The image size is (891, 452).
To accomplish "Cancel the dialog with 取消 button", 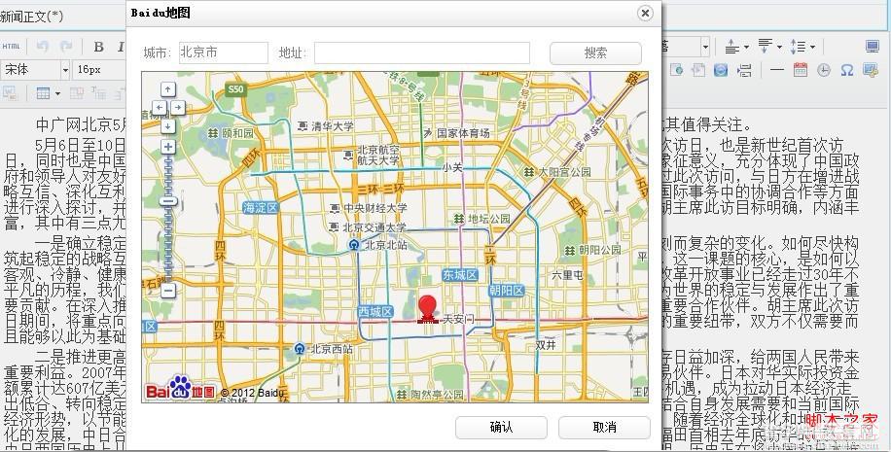I will [604, 427].
